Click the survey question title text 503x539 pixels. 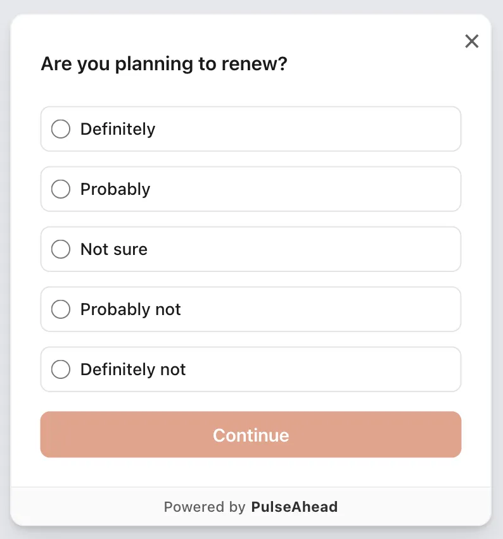(163, 63)
